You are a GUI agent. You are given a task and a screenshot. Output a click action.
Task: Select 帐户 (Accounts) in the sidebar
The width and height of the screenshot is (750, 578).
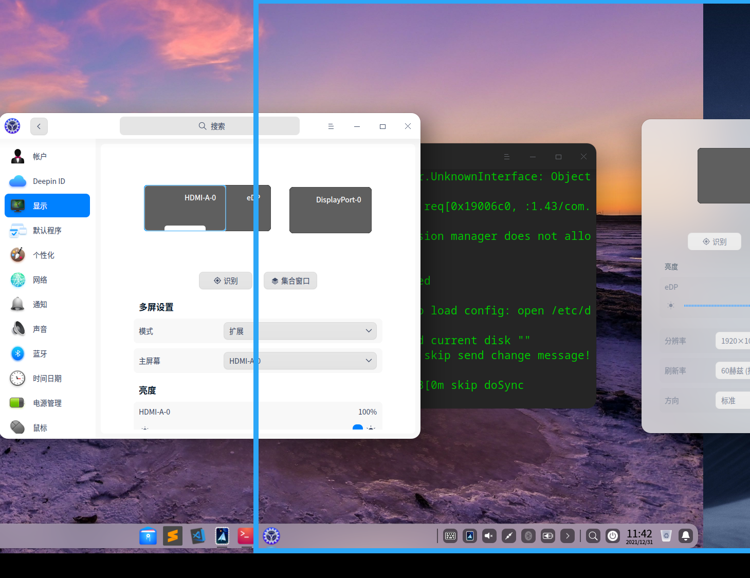pyautogui.click(x=47, y=157)
